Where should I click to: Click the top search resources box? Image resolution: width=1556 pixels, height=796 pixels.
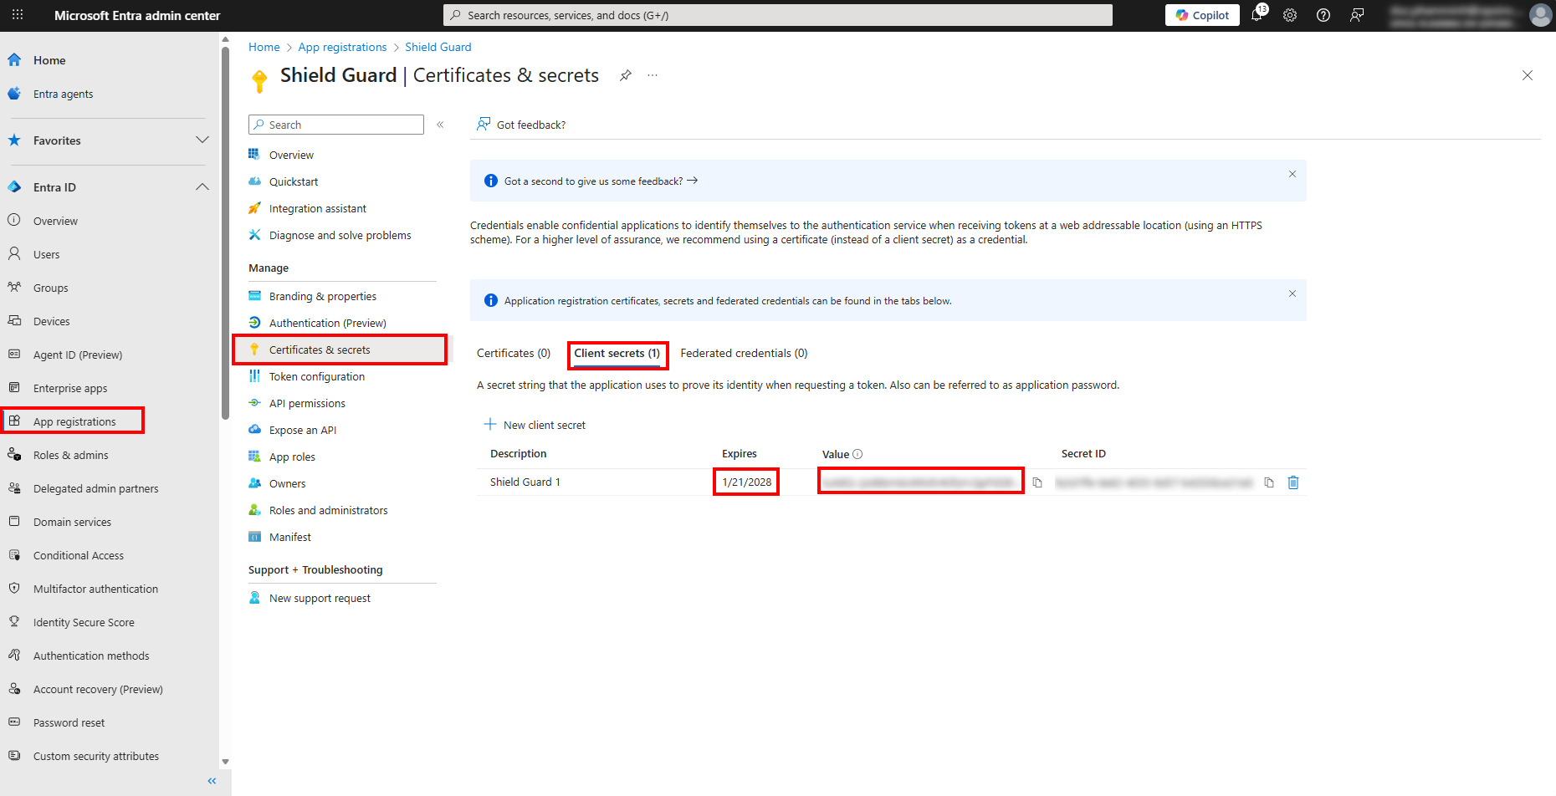[778, 15]
